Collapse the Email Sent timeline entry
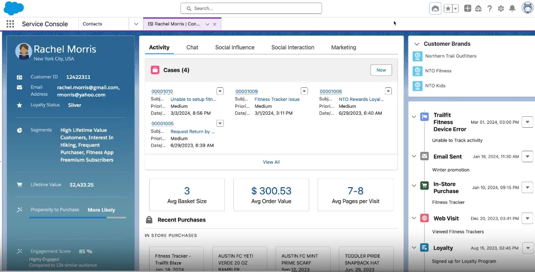Image resolution: width=535 pixels, height=272 pixels. (x=414, y=157)
